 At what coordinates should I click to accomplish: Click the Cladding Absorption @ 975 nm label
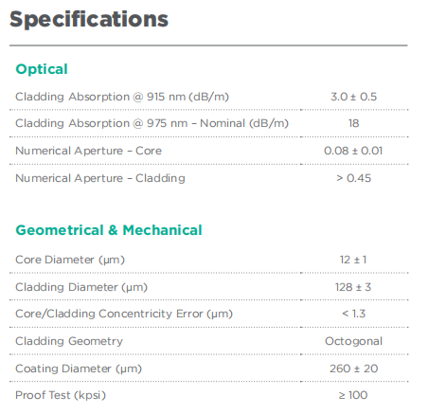(x=152, y=123)
